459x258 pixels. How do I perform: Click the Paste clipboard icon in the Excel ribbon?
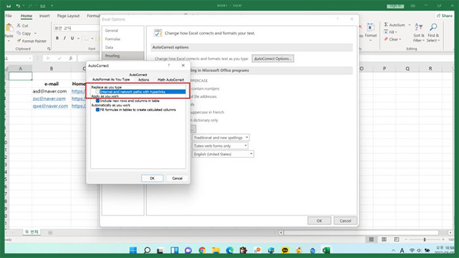[x=9, y=28]
